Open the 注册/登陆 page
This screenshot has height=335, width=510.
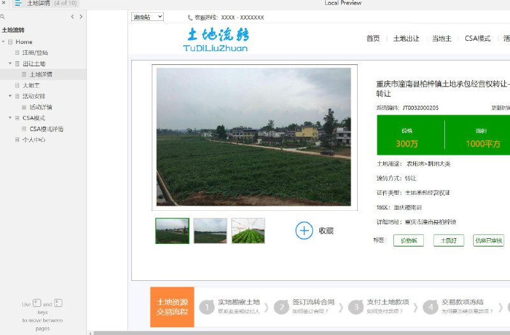(x=35, y=53)
